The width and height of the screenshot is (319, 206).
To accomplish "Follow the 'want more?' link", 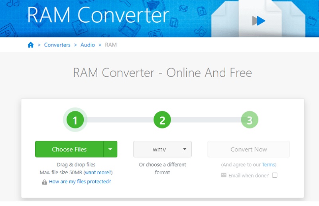I will point(98,173).
